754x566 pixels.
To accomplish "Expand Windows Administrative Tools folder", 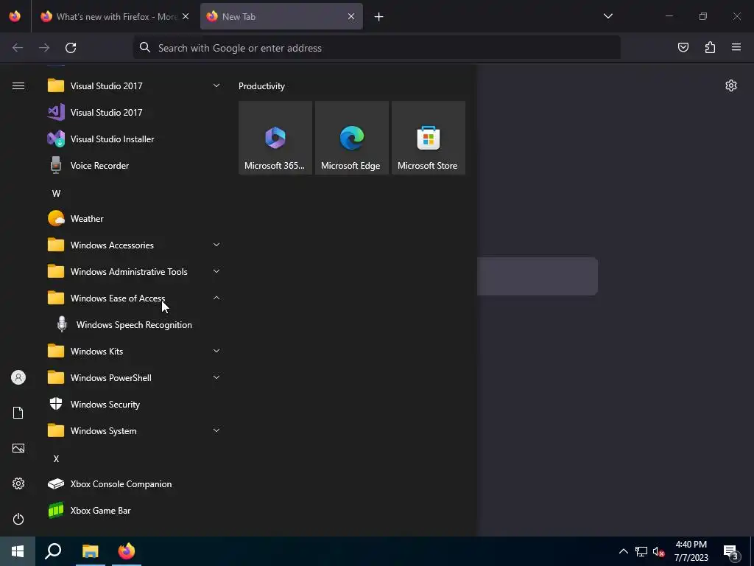I will 134,272.
